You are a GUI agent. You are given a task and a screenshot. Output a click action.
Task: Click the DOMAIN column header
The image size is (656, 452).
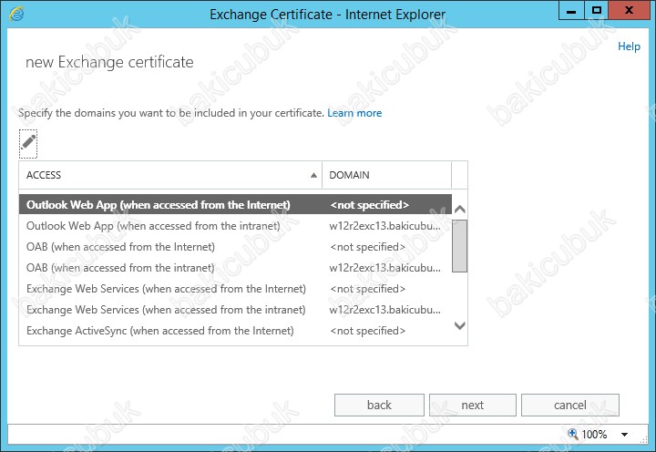point(386,175)
